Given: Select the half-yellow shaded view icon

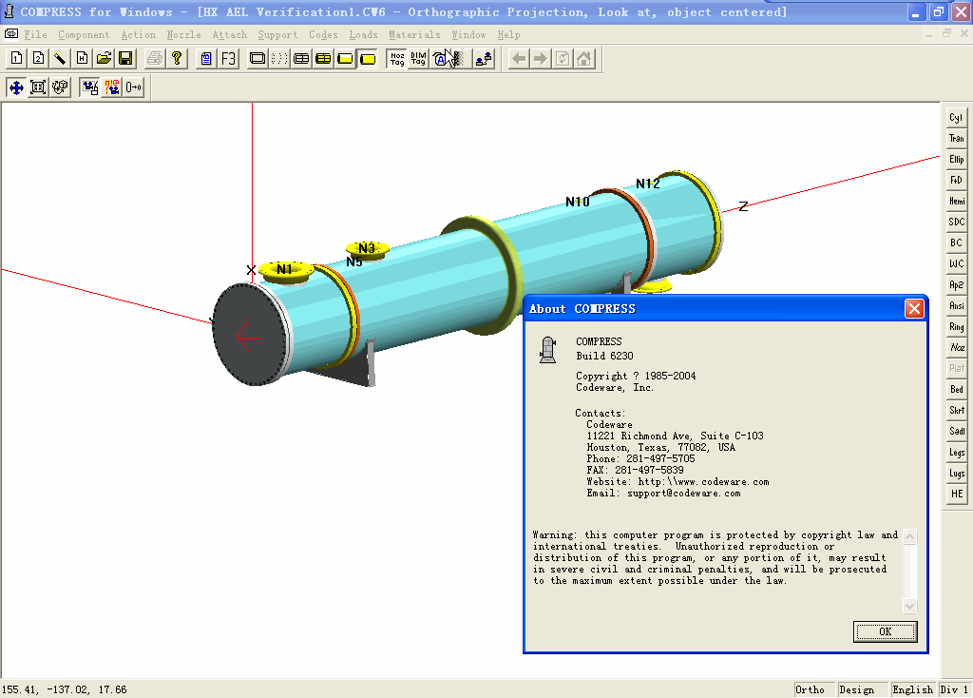Looking at the screenshot, I should 346,58.
